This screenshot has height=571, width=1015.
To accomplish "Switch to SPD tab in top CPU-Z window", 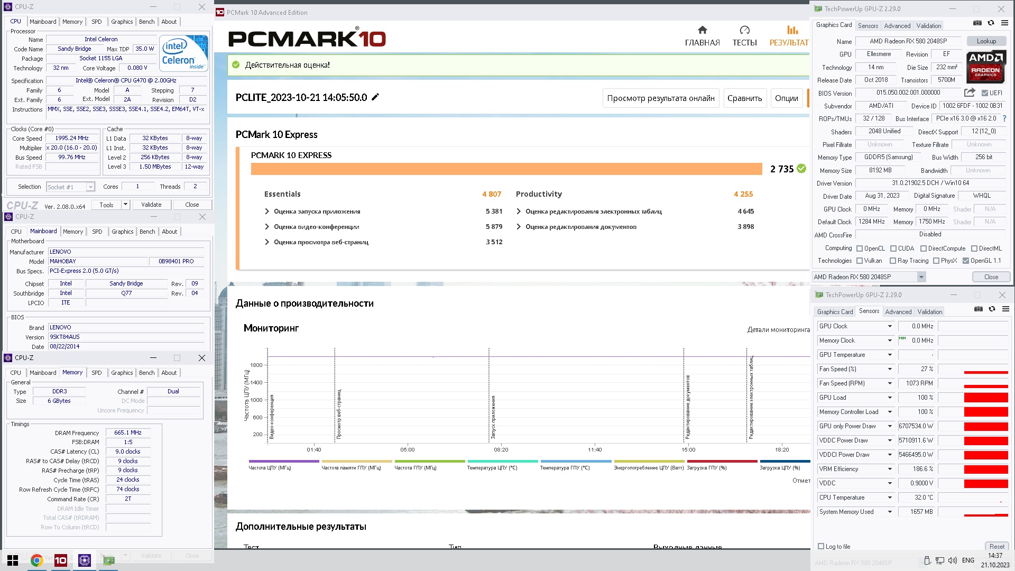I will pos(97,22).
